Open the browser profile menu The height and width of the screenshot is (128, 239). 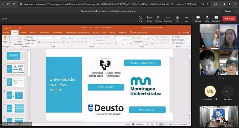[x=230, y=4]
